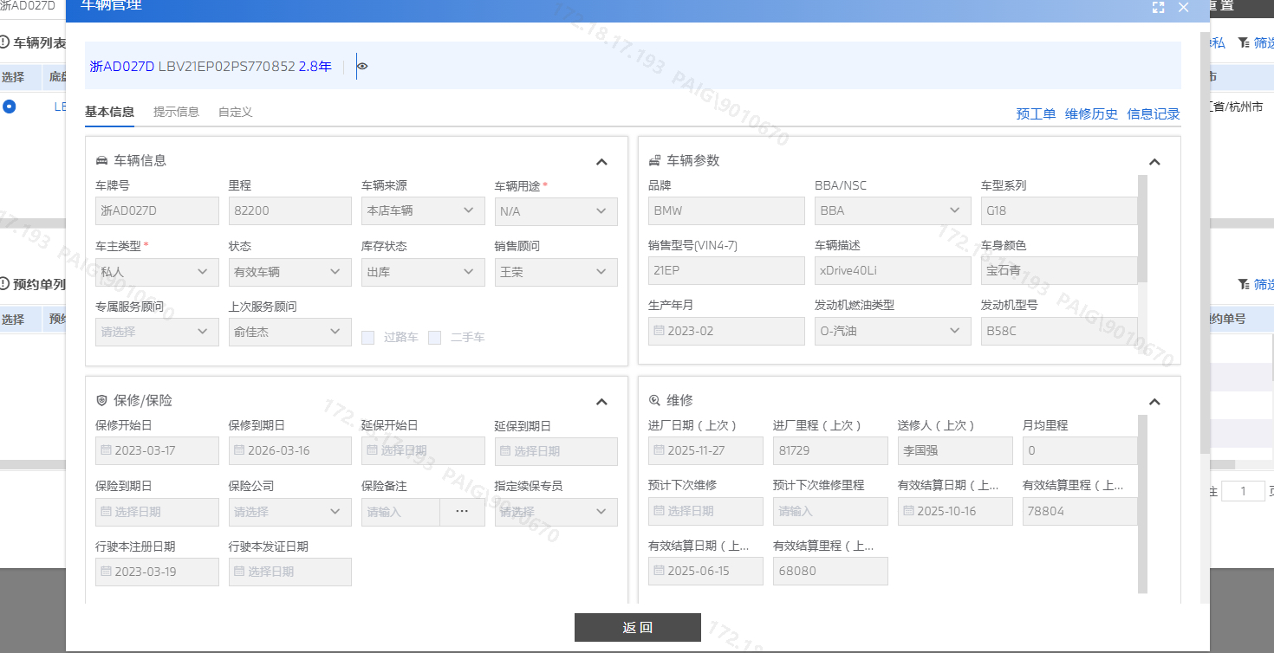Check the 过路车 checkbox

[x=368, y=338]
